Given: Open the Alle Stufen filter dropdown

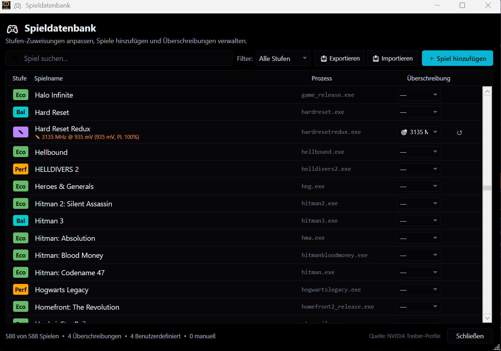Looking at the screenshot, I should pyautogui.click(x=283, y=58).
